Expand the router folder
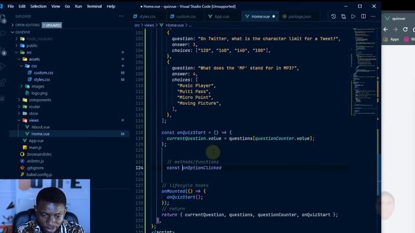This screenshot has height=233, width=415. (x=34, y=107)
